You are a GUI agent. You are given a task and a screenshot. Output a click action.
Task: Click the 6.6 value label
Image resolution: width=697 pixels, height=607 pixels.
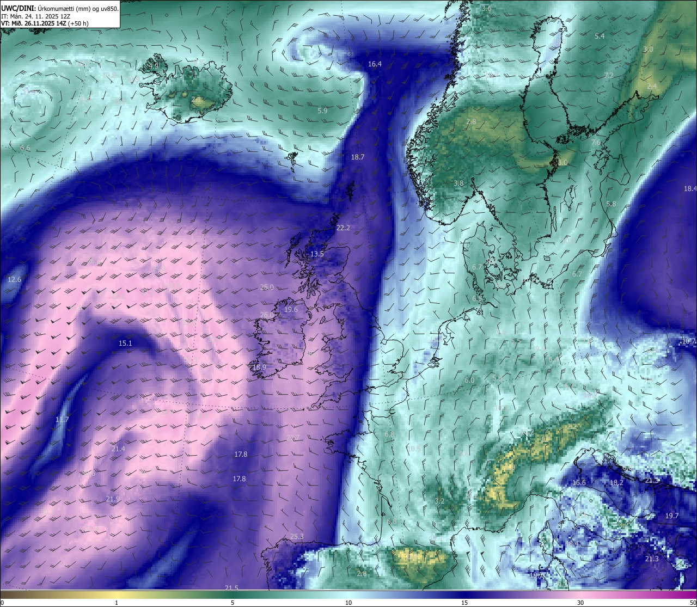25,148
